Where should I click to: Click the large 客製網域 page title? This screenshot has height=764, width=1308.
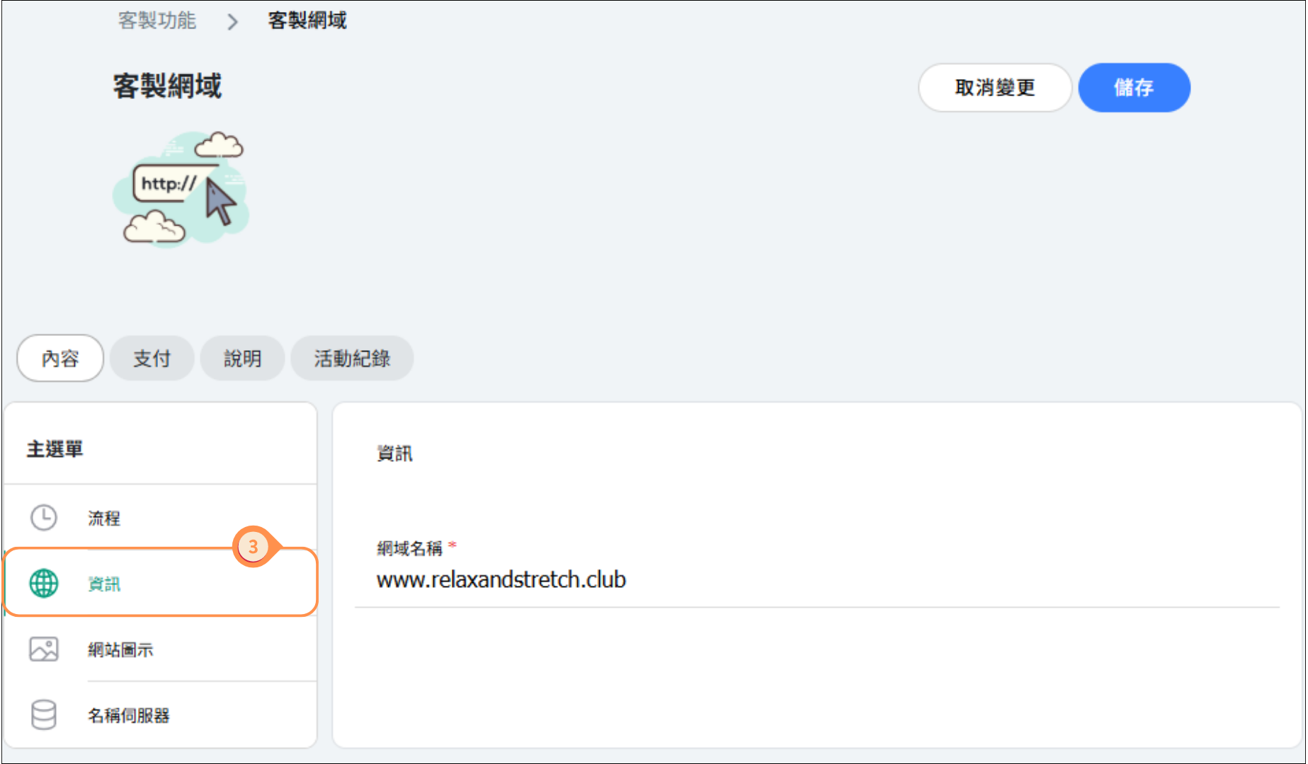(x=167, y=86)
